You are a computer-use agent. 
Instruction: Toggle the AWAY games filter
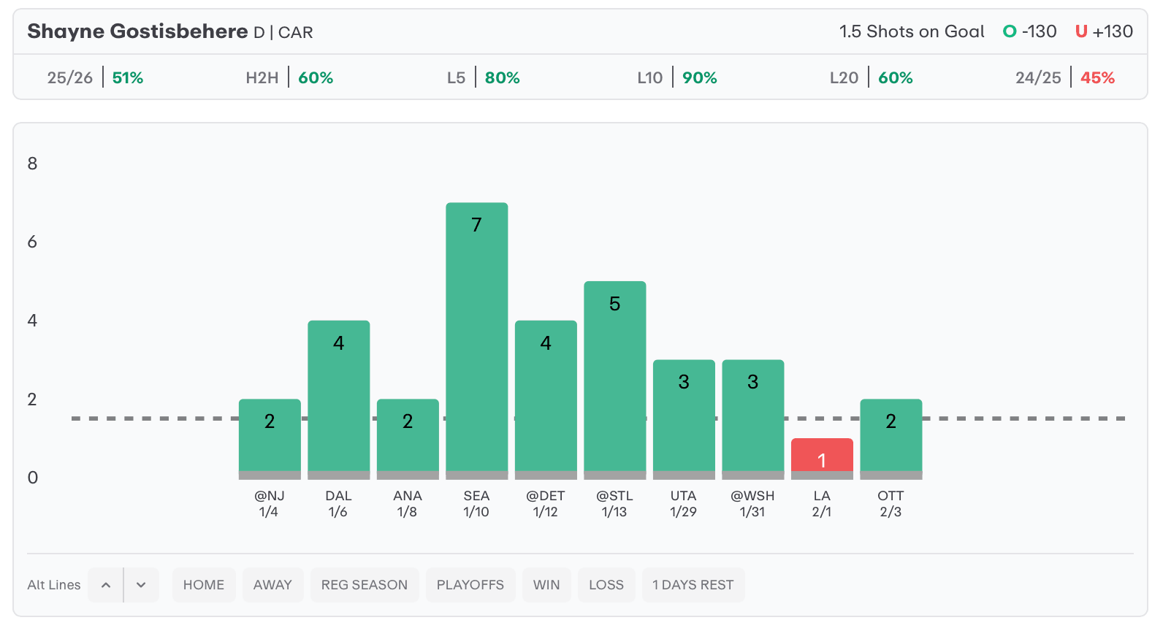click(x=272, y=585)
